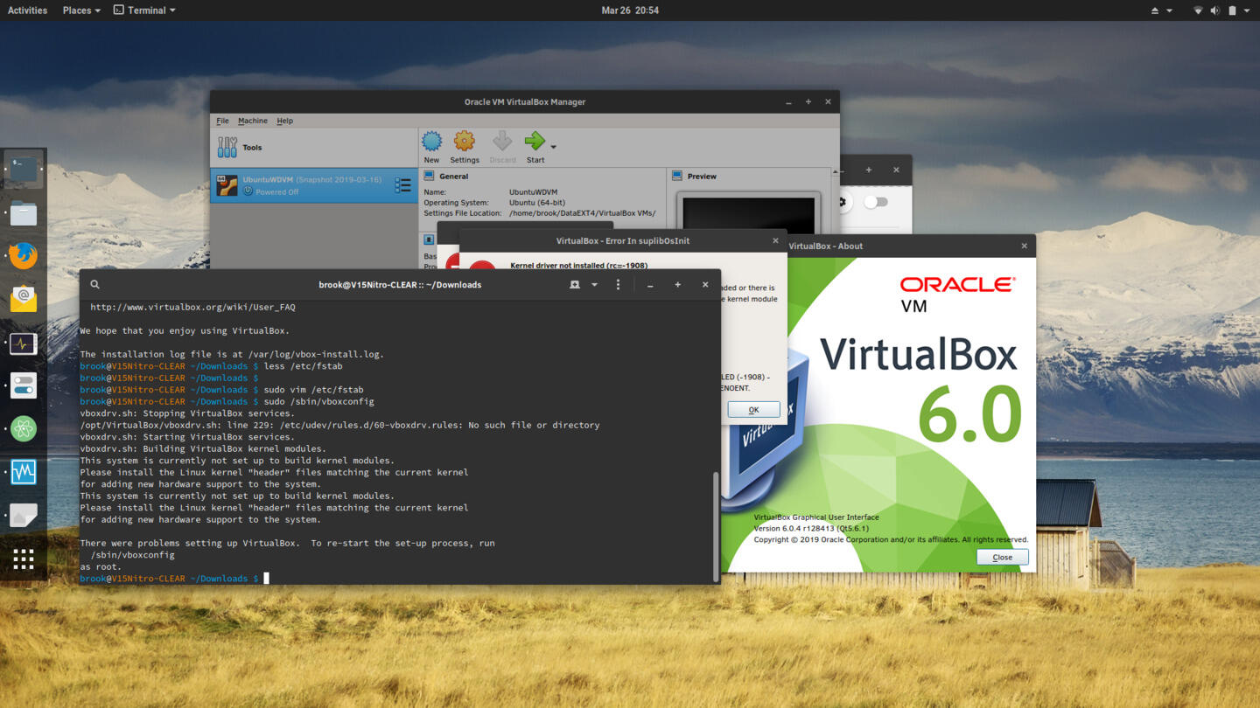Click the UbuntuWDVM OS icon
This screenshot has width=1260, height=708.
(227, 185)
